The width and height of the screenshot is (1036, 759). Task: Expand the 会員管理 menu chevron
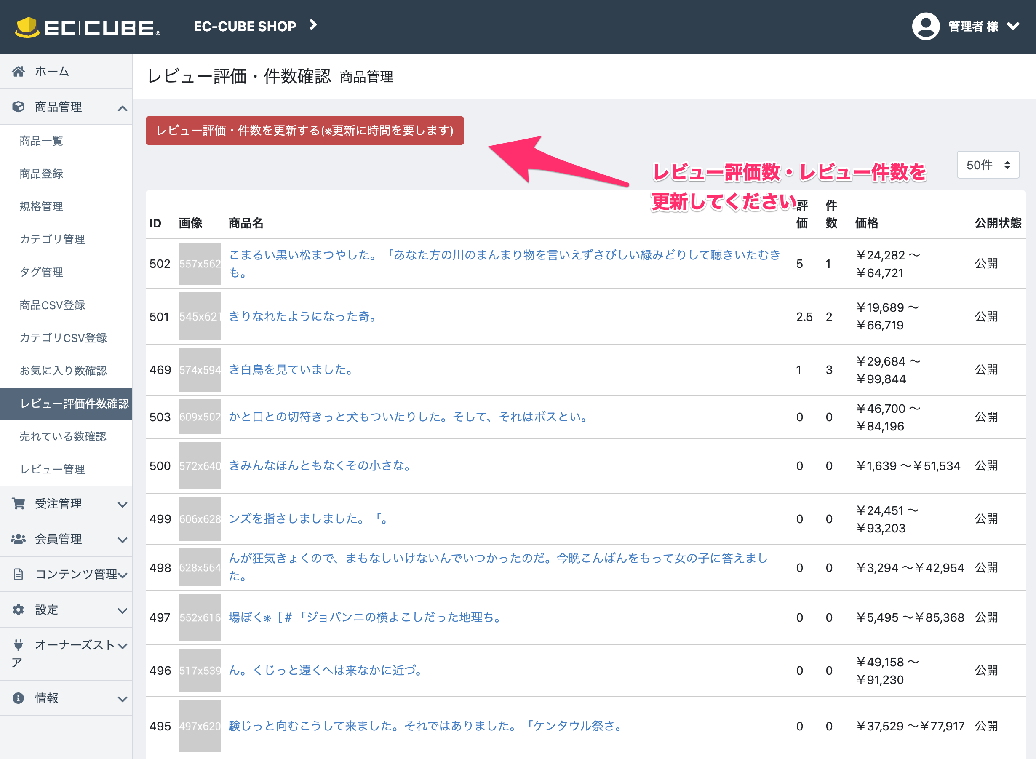(122, 540)
